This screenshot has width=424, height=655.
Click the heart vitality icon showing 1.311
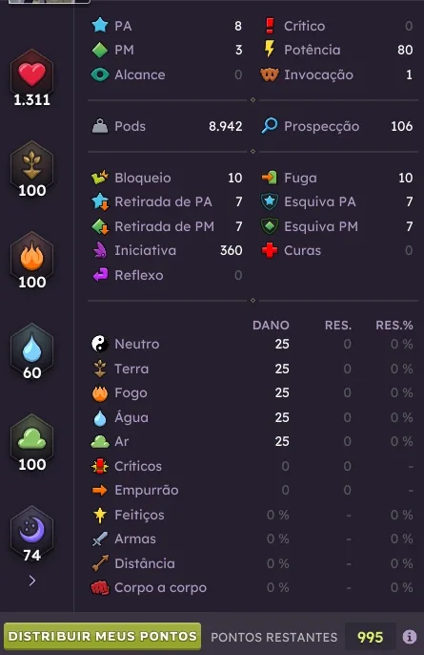[31, 74]
